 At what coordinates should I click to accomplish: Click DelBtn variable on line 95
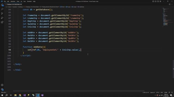click(31, 41)
